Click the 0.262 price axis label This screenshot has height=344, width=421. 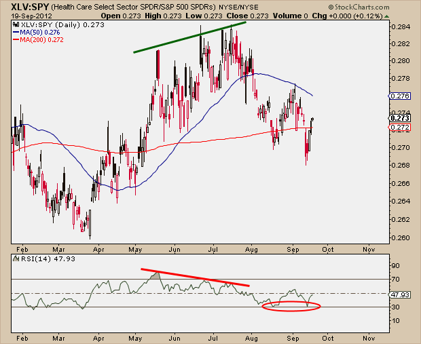tap(401, 219)
